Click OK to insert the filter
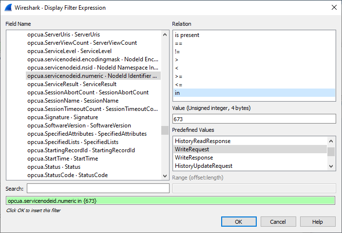Screen dimensions: 342x233 click(239, 222)
